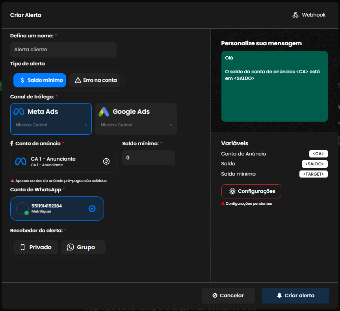Viewport: 340px width, 311px height.
Task: Select the 5511914152284 WhatsApp radio button
Action: [x=92, y=209]
